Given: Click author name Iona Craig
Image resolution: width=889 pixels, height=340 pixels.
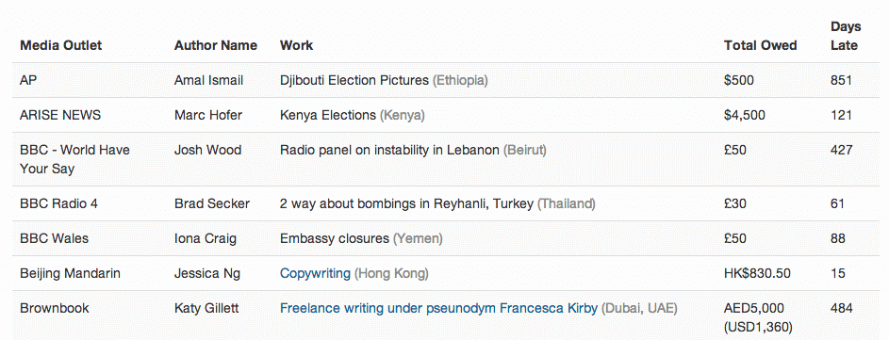Looking at the screenshot, I should pyautogui.click(x=206, y=238).
